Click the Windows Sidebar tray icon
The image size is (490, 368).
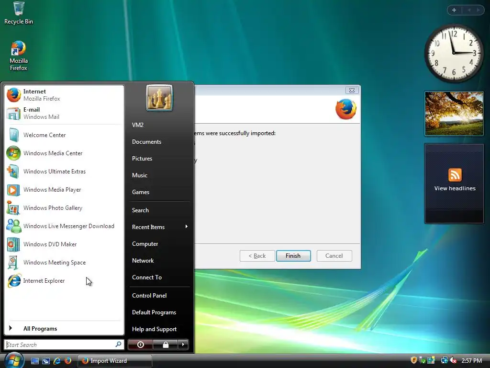pos(431,360)
